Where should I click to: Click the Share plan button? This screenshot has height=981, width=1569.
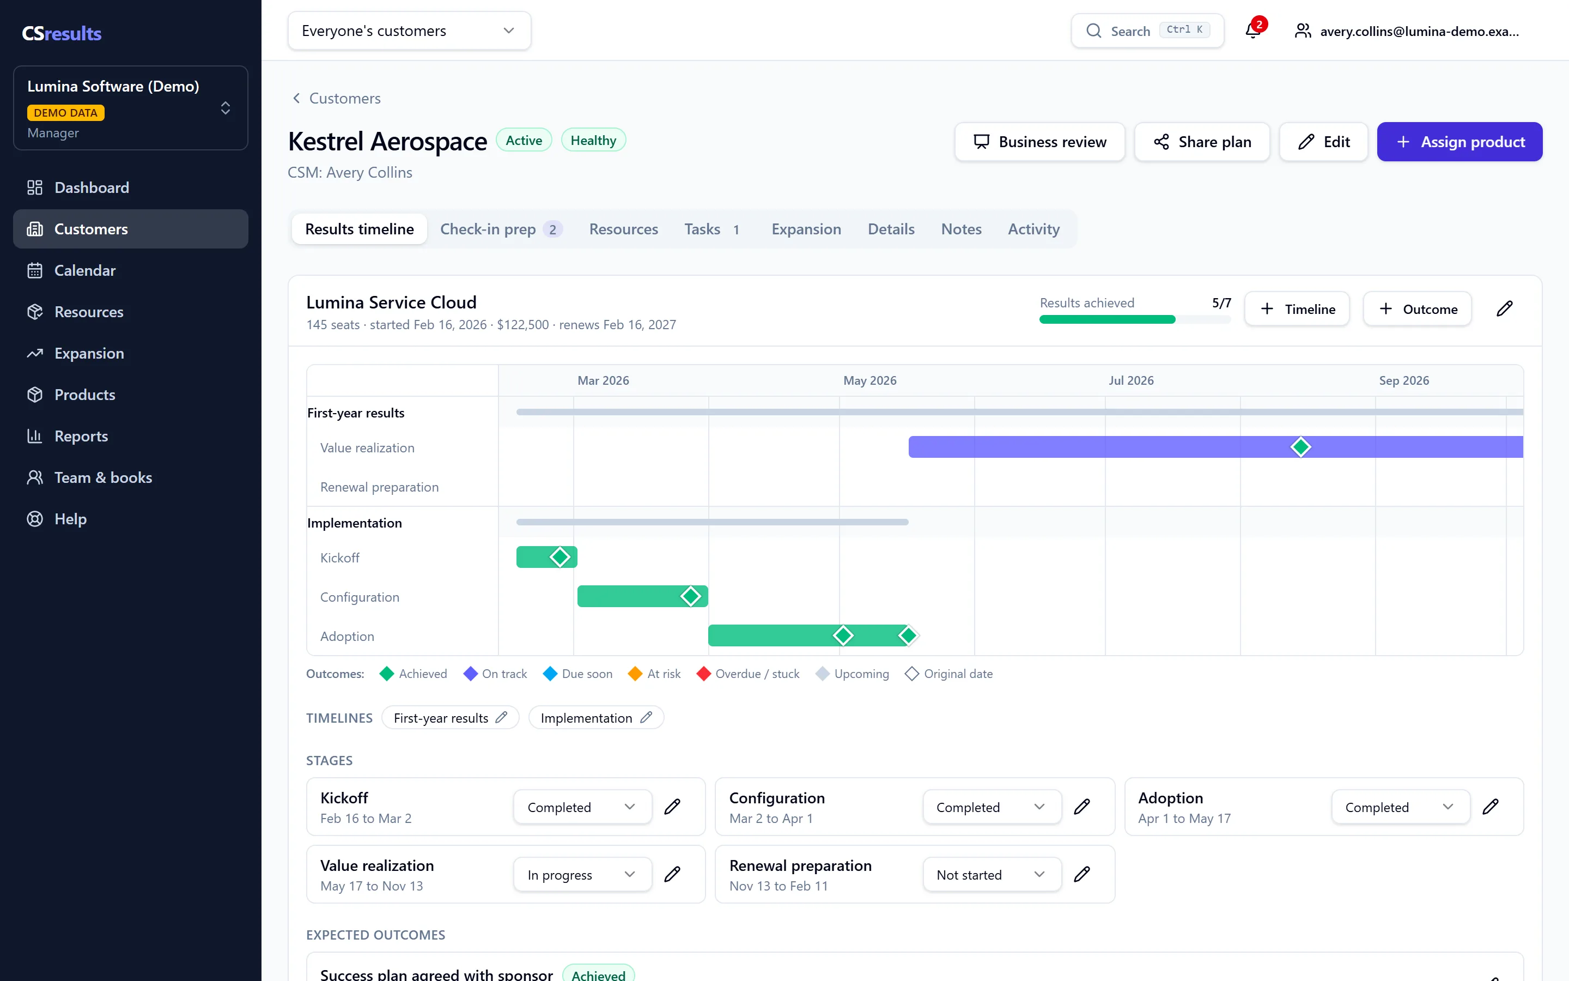(1201, 142)
